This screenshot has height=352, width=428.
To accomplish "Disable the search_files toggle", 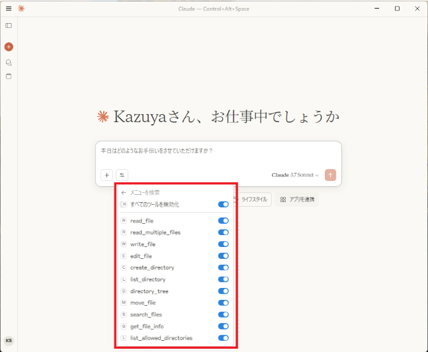I will click(x=224, y=314).
